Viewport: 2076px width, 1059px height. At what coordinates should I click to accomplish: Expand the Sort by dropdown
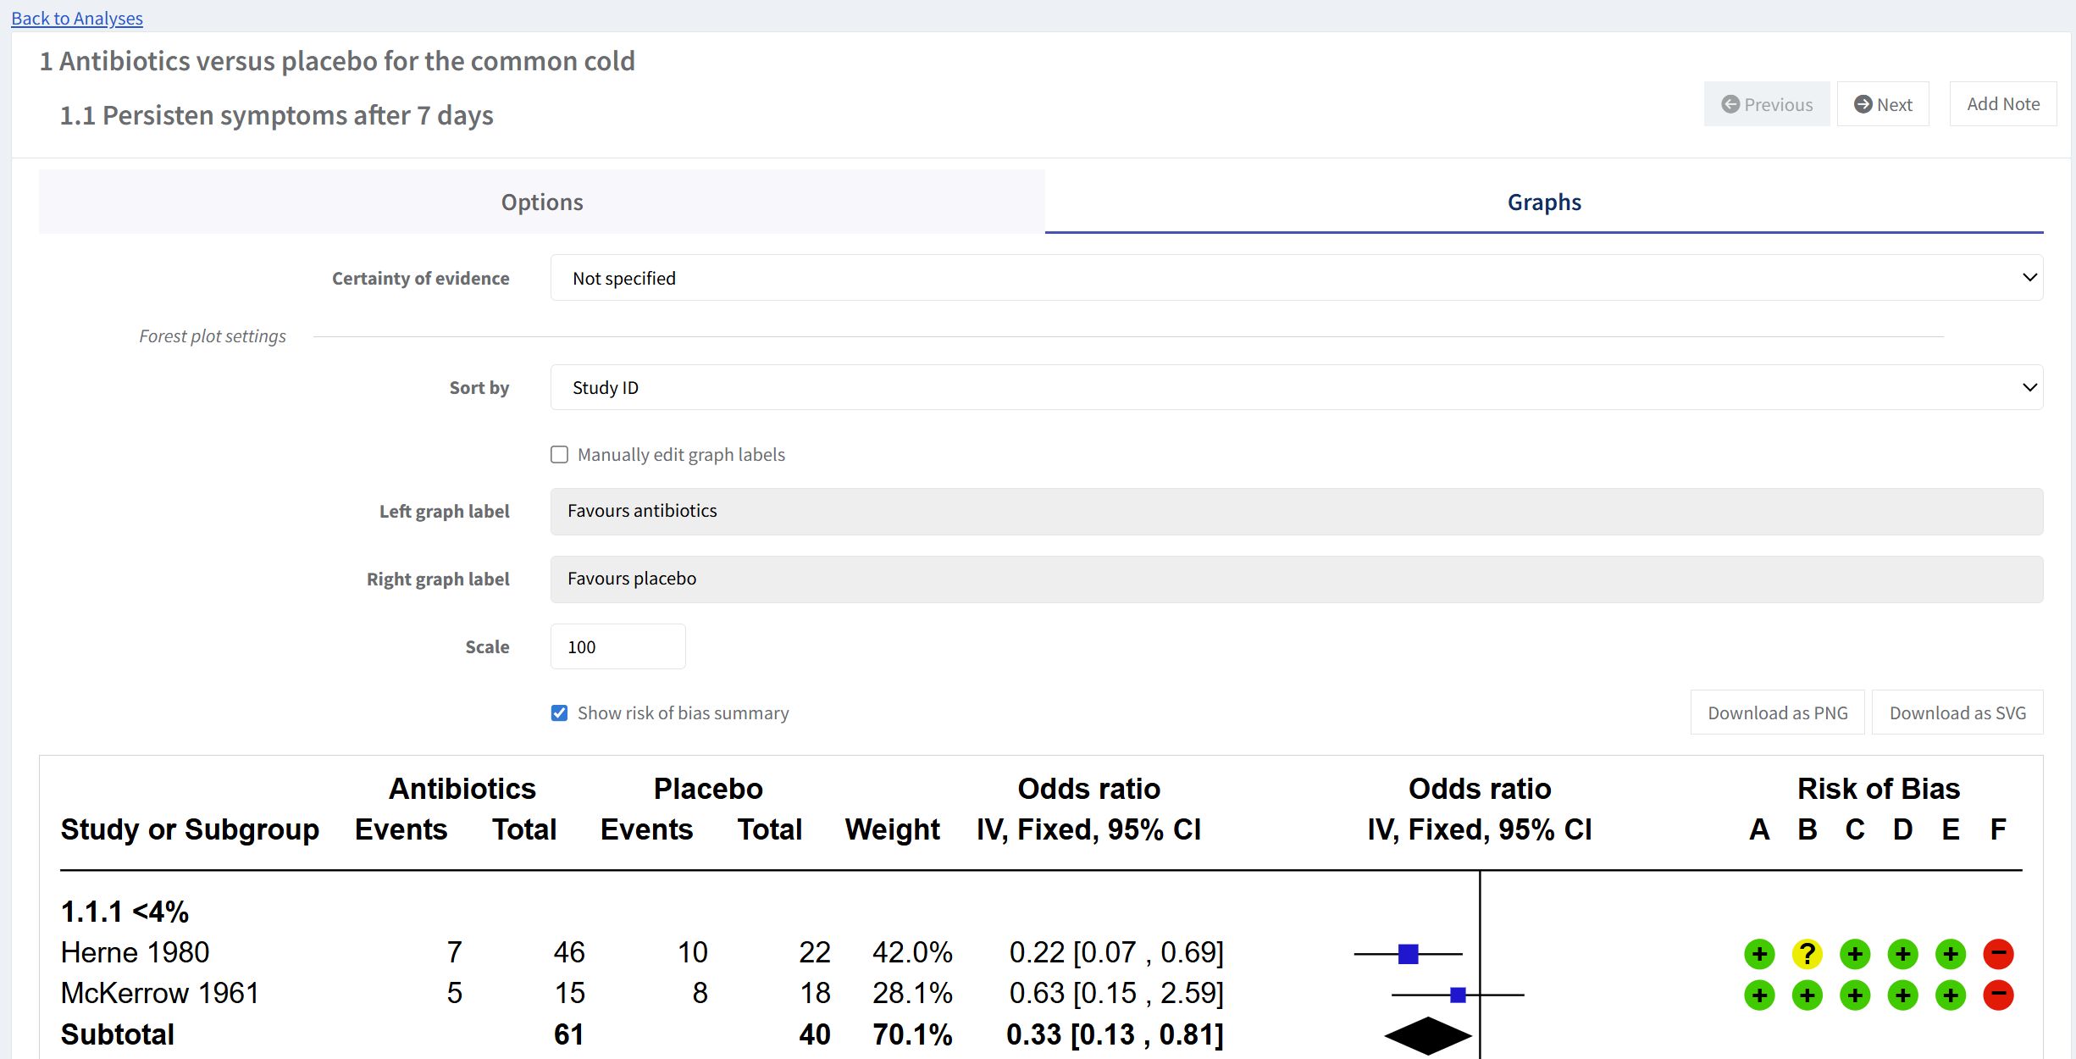[1296, 387]
